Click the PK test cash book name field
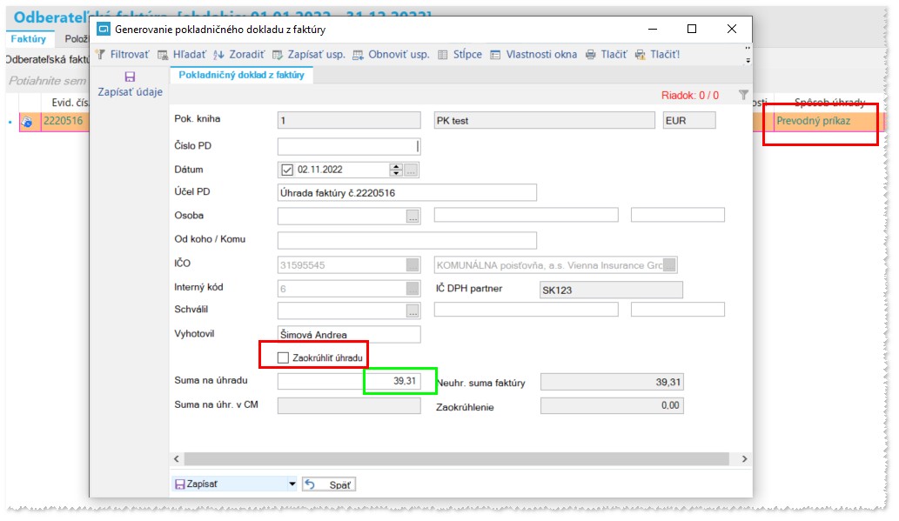The height and width of the screenshot is (521, 899). (544, 120)
